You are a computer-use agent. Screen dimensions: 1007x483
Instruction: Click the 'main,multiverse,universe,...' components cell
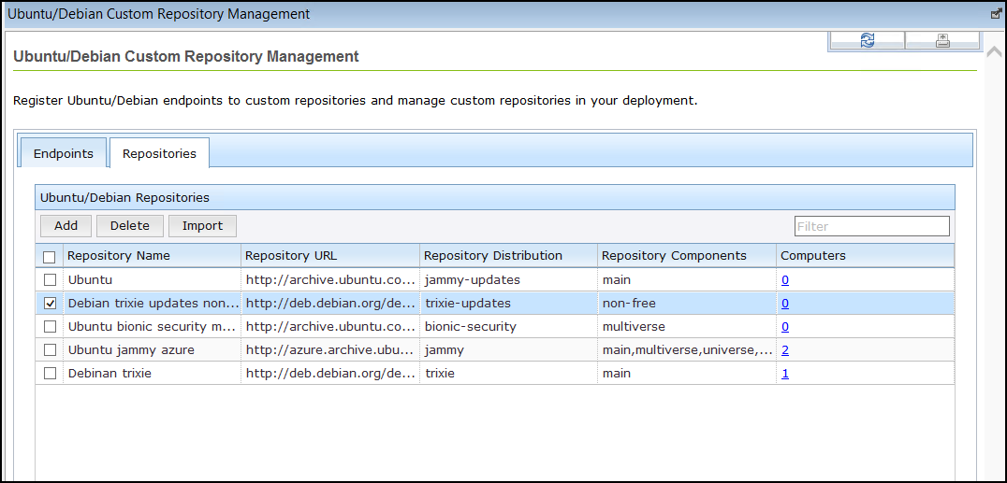pos(687,350)
